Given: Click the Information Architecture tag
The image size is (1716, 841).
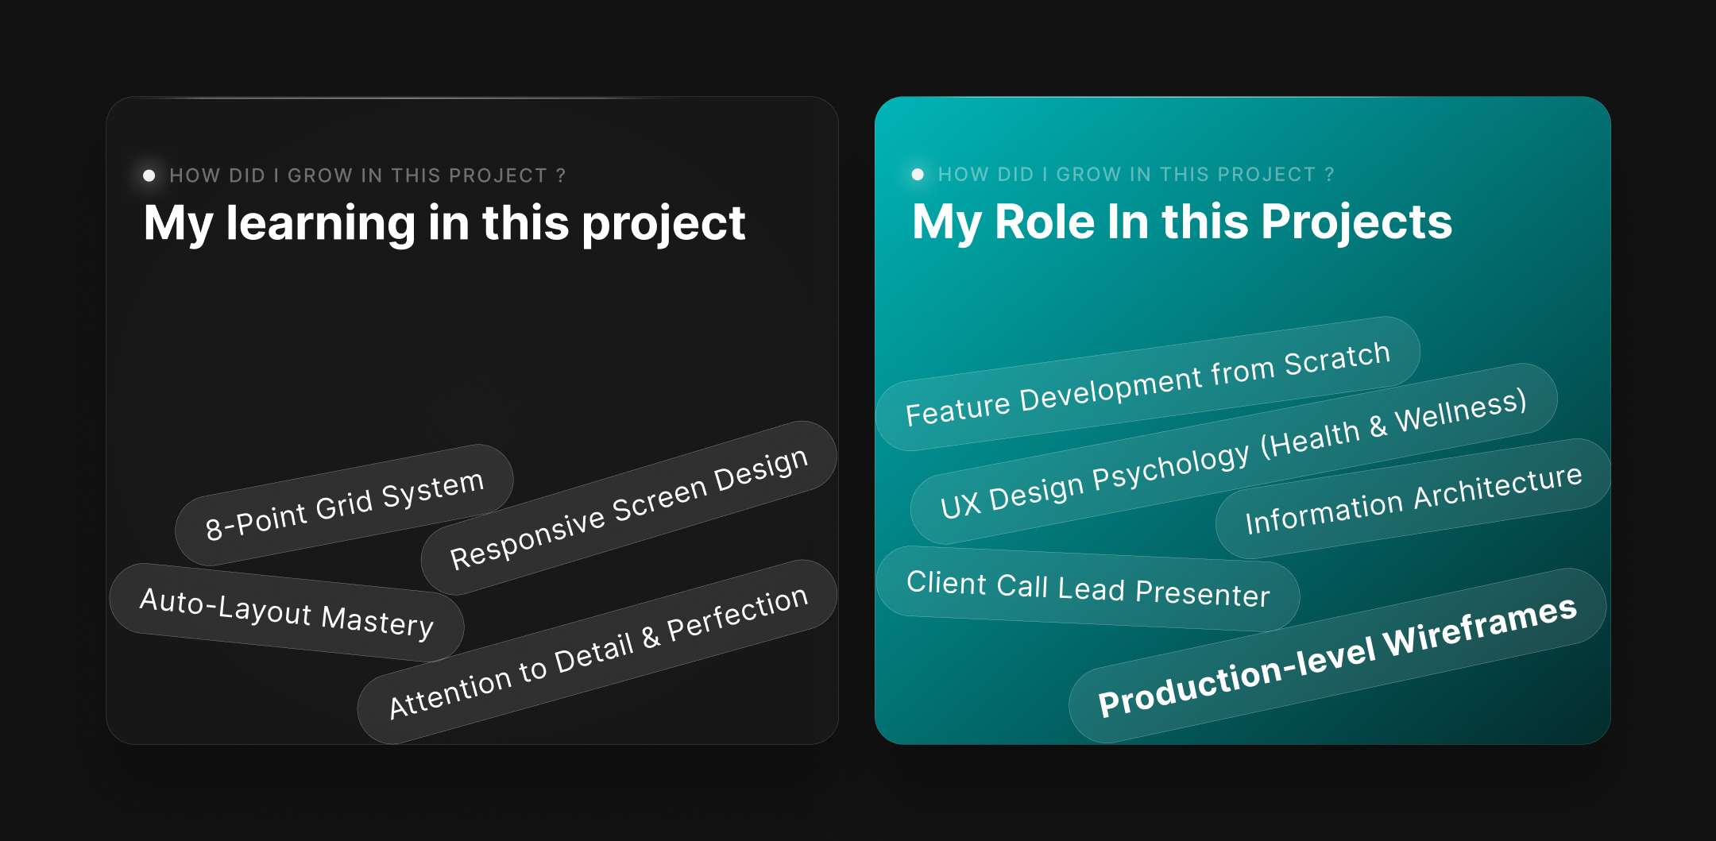Looking at the screenshot, I should tap(1413, 499).
